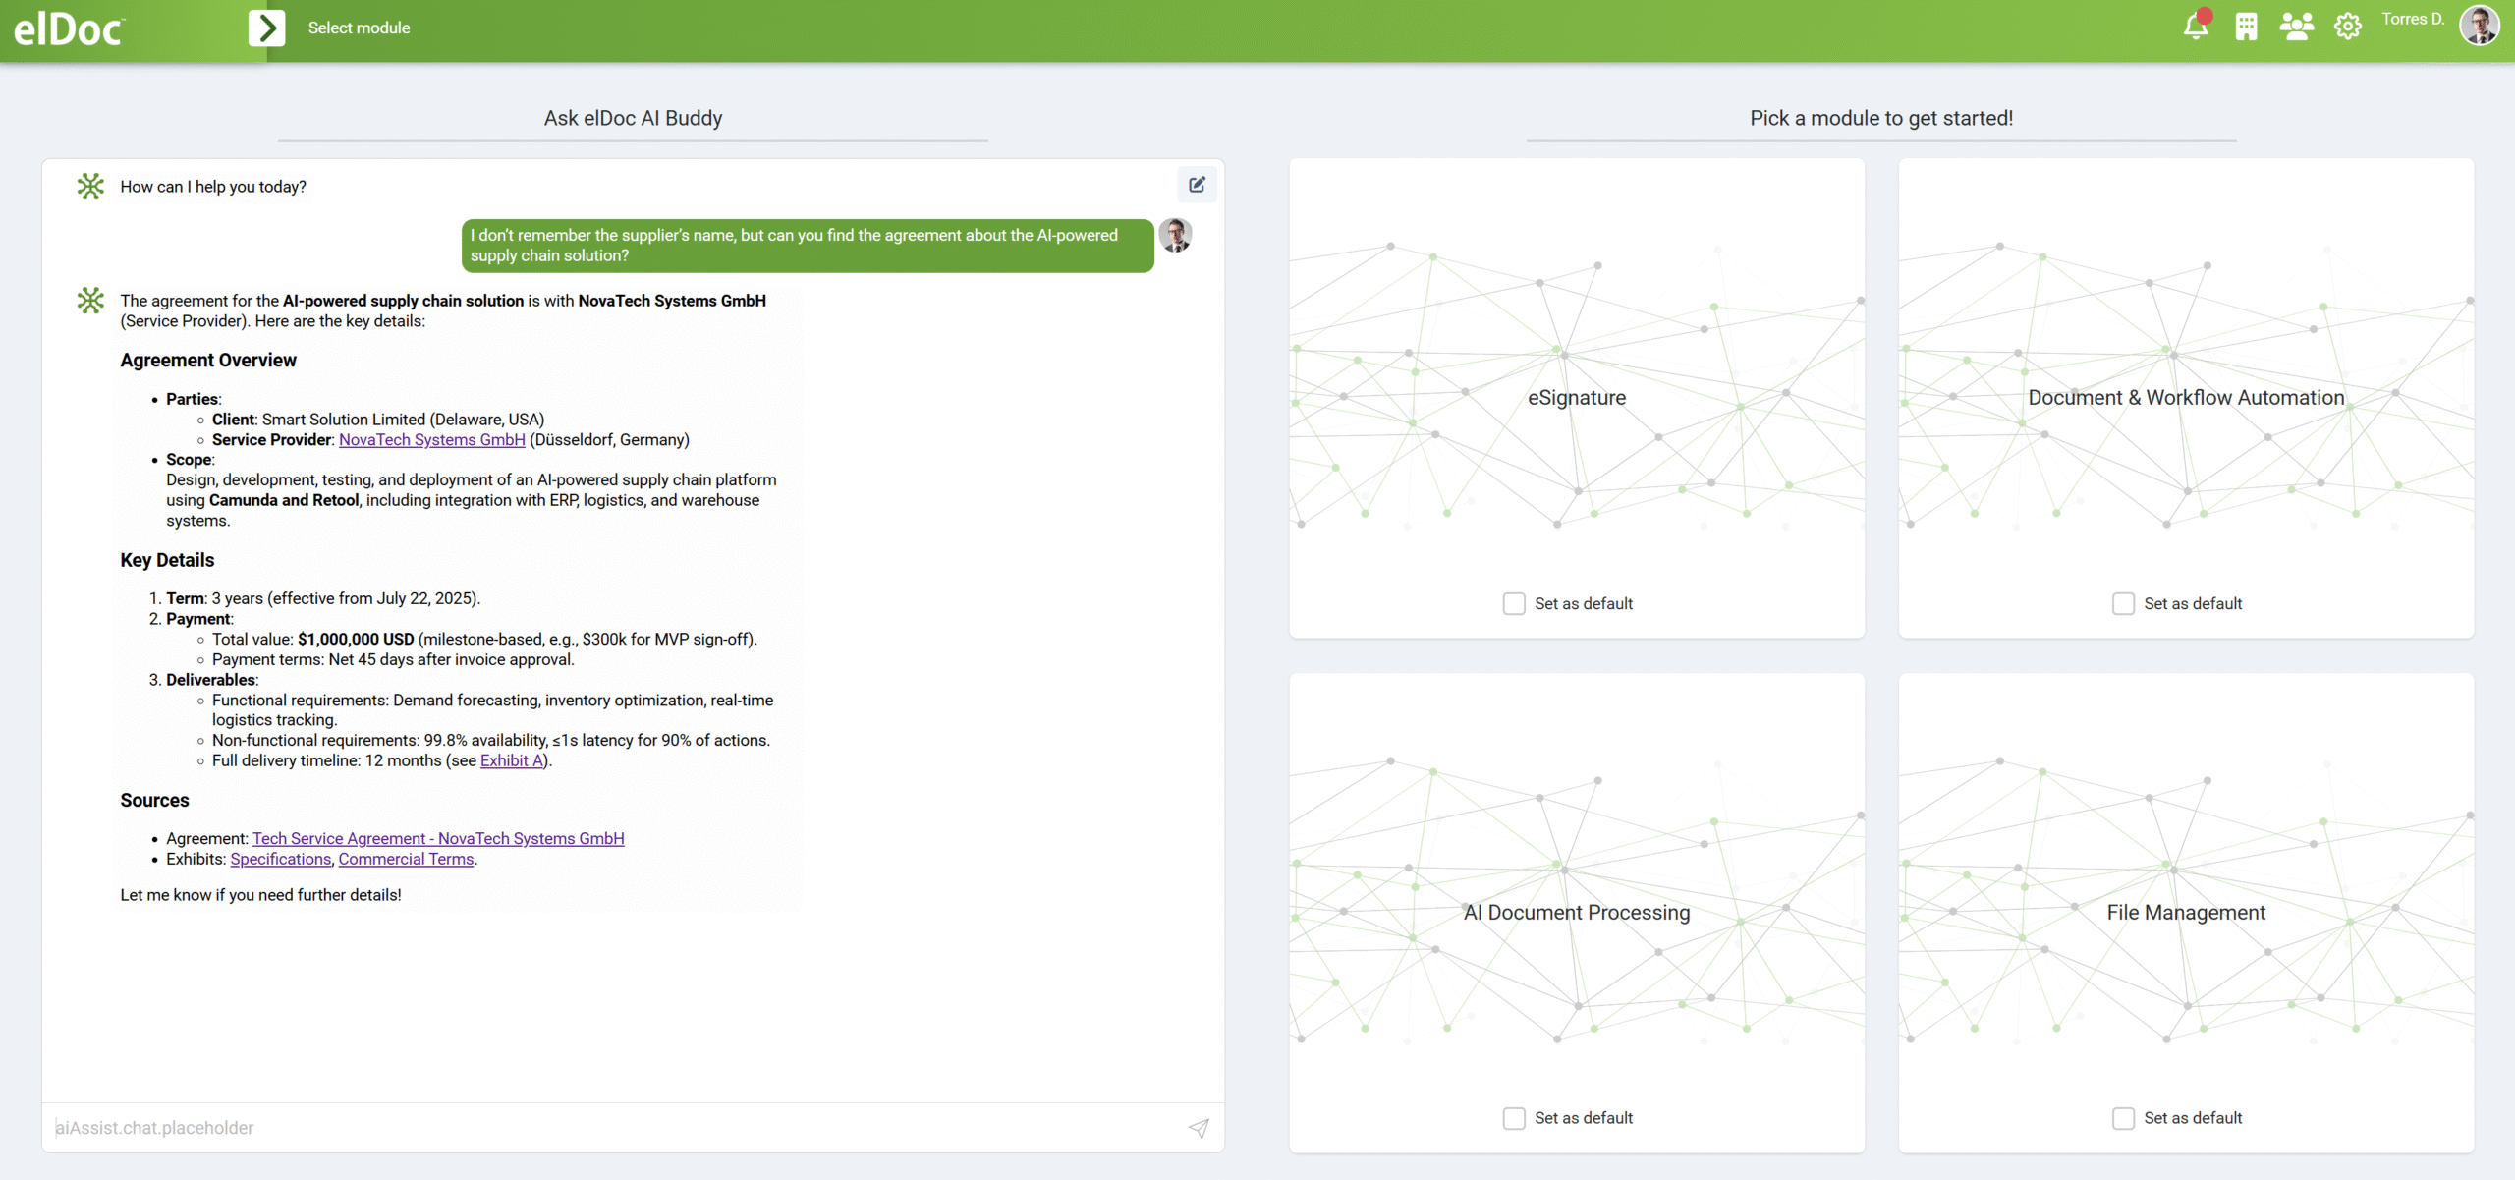
Task: Start a new chat with edit icon
Action: (1197, 185)
